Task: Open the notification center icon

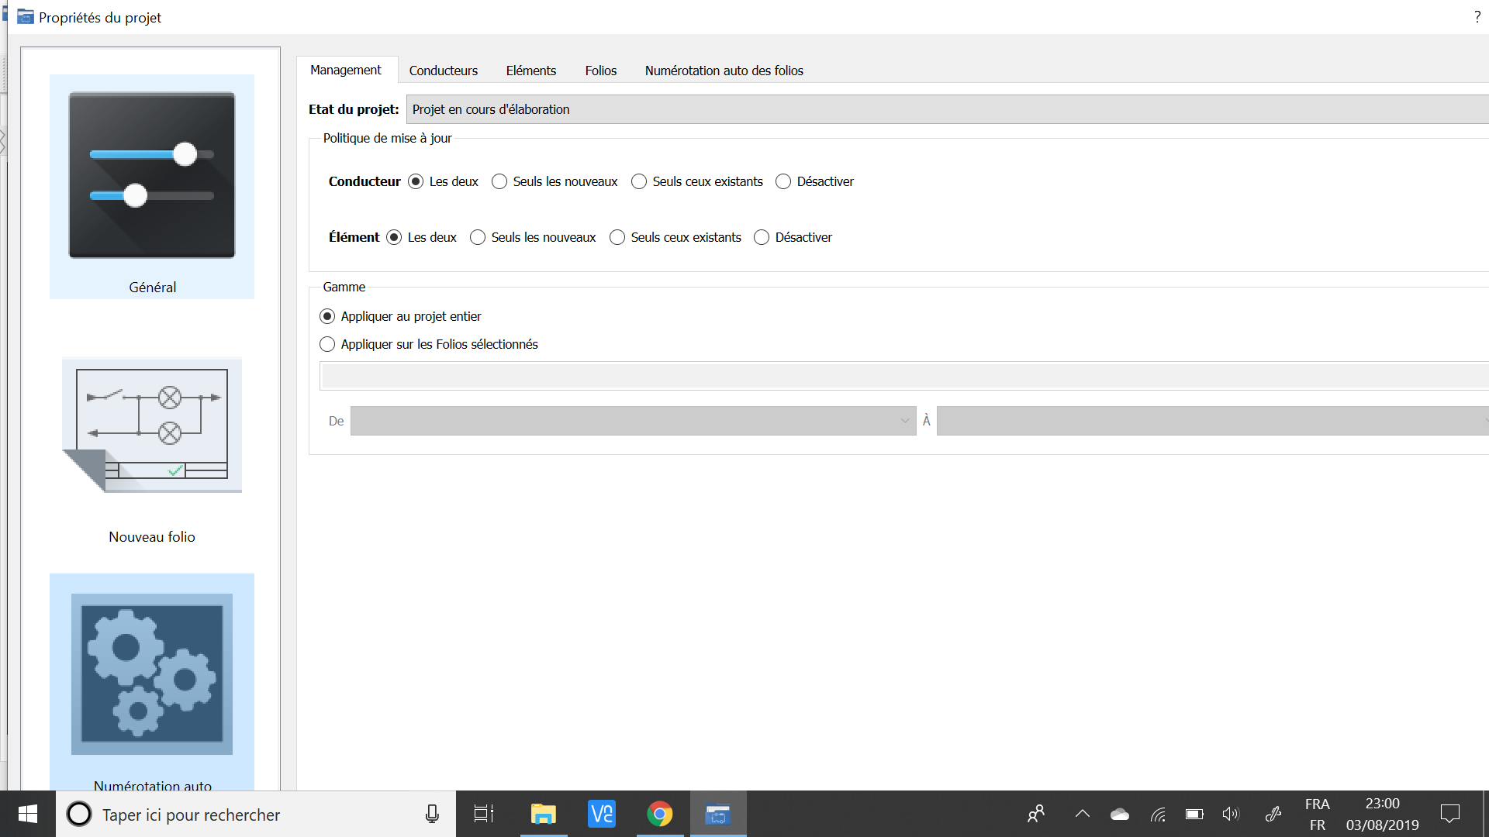Action: [1449, 814]
